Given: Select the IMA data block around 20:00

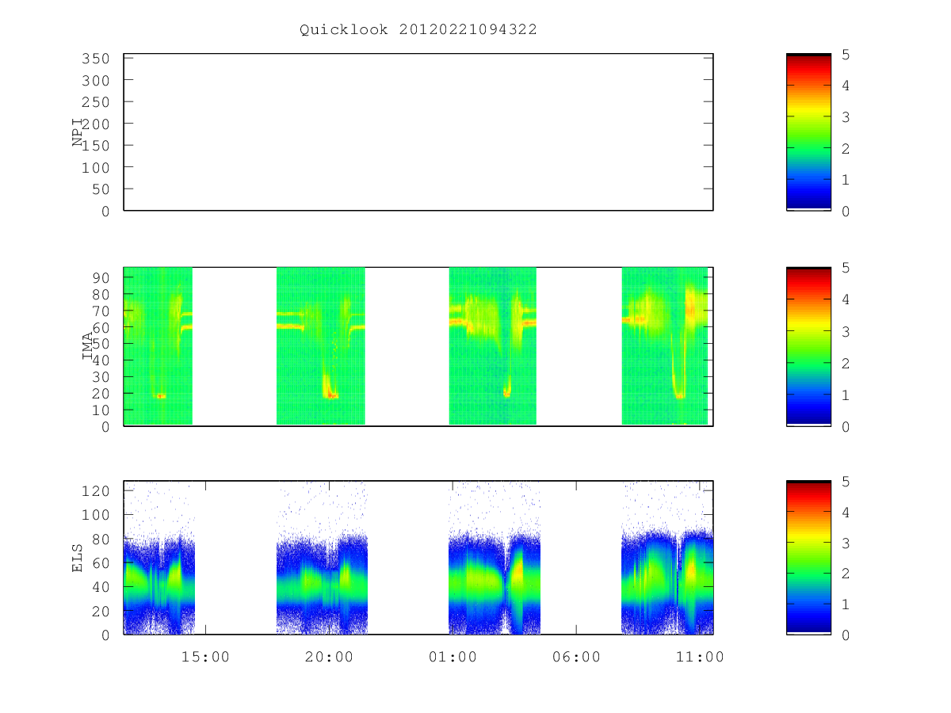Looking at the screenshot, I should (320, 346).
